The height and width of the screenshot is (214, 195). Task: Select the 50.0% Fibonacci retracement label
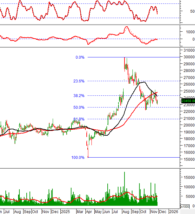click(x=79, y=107)
